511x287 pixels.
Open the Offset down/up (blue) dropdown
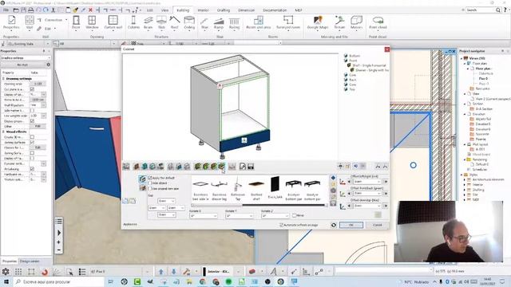[x=367, y=206]
